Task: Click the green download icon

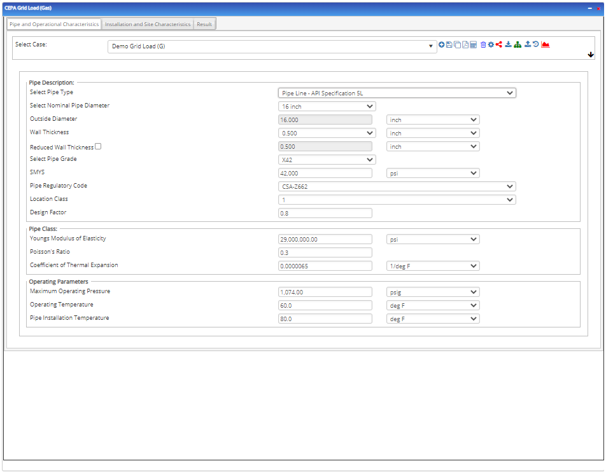Action: 509,44
